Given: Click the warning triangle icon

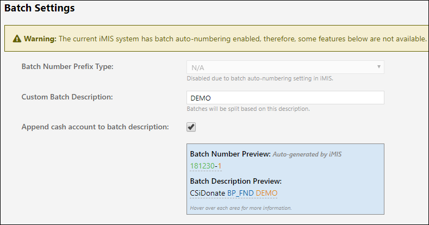Looking at the screenshot, I should (17, 39).
